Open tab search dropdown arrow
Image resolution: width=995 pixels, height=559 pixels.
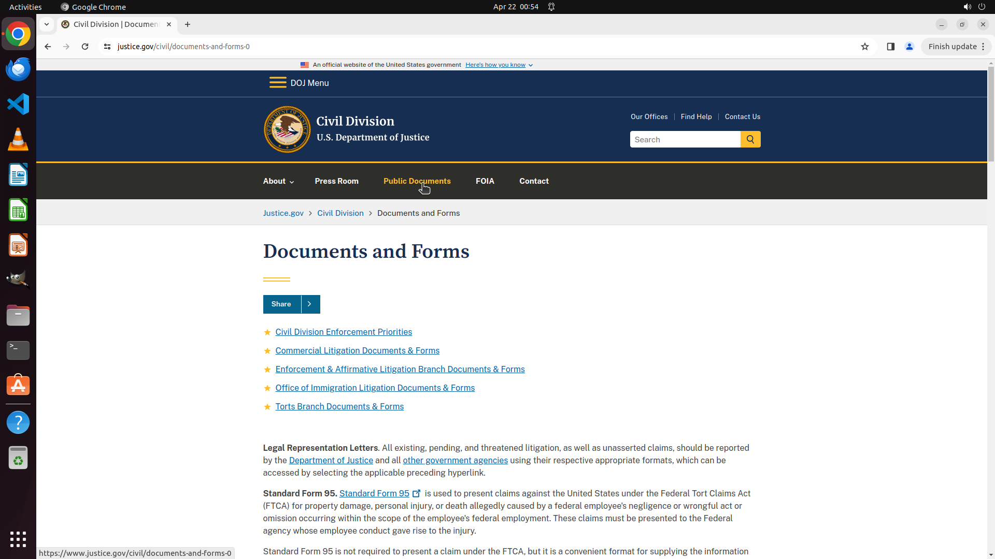(47, 24)
